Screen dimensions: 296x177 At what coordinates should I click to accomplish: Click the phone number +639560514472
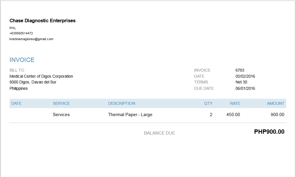tap(21, 33)
